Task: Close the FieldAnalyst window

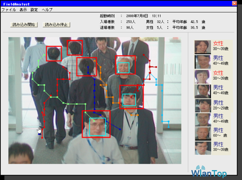Action: tap(234, 3)
